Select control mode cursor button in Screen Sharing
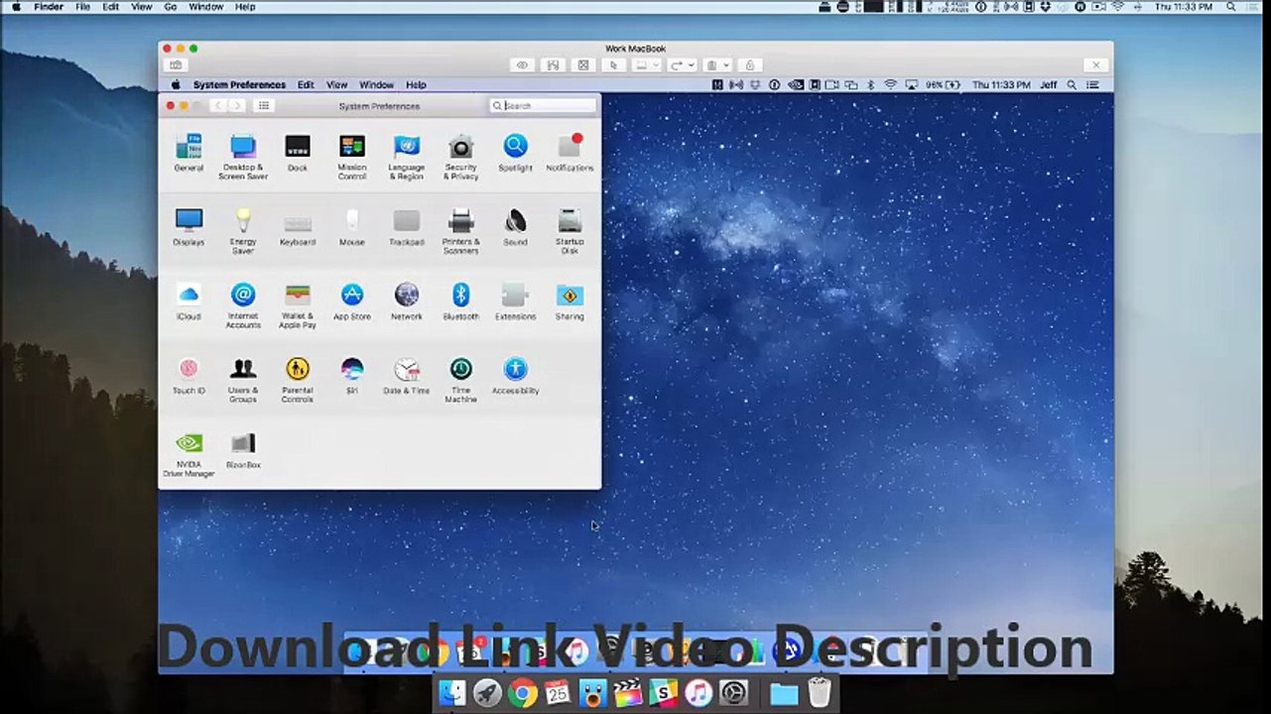 [613, 65]
